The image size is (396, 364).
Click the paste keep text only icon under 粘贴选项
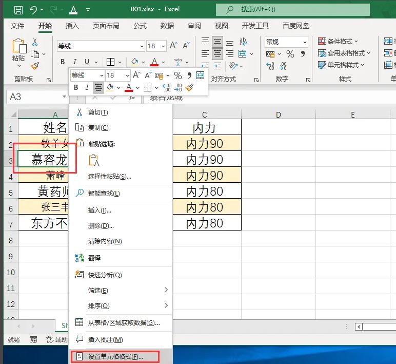[94, 160]
